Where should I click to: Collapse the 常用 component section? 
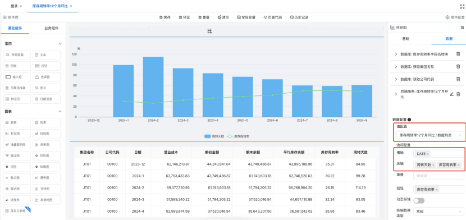point(60,44)
